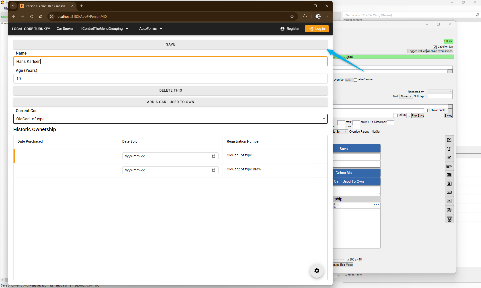Click the edit pencil tool icon
The image size is (481, 288).
449,140
